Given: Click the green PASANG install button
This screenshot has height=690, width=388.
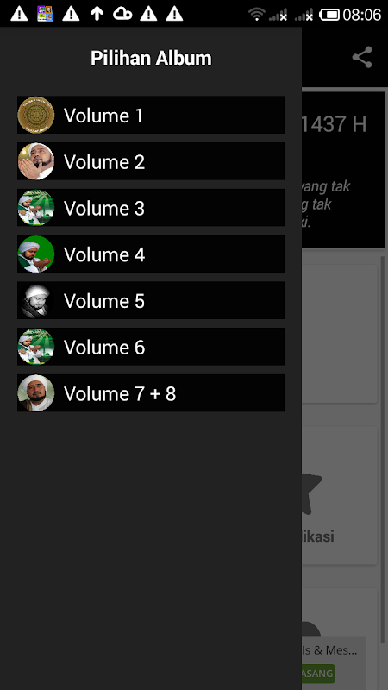Looking at the screenshot, I should click(318, 674).
